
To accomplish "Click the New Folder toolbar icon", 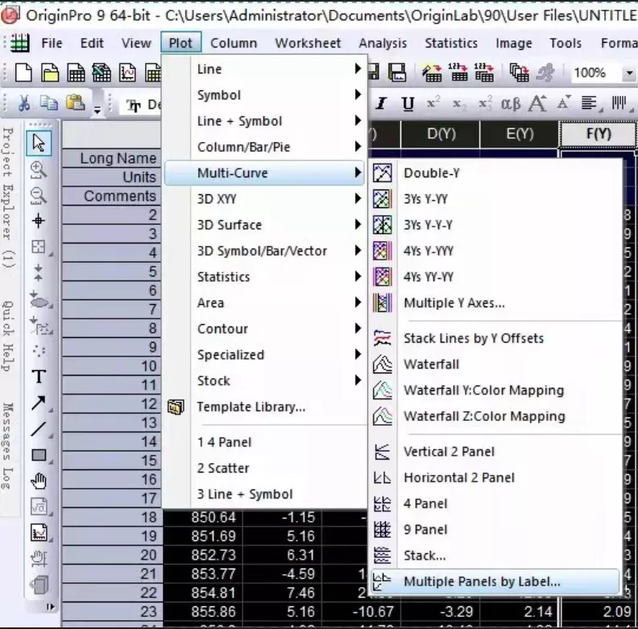I will [x=50, y=73].
